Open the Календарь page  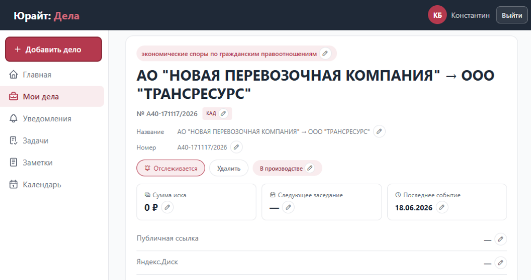coord(52,185)
